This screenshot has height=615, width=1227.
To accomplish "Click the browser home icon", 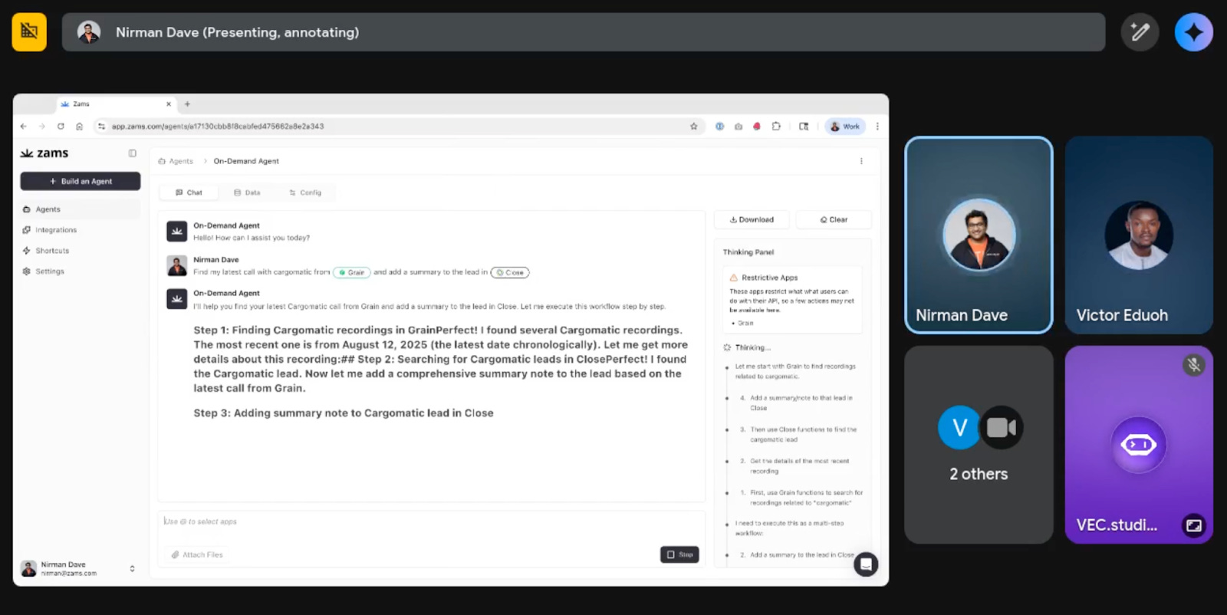I will (79, 127).
